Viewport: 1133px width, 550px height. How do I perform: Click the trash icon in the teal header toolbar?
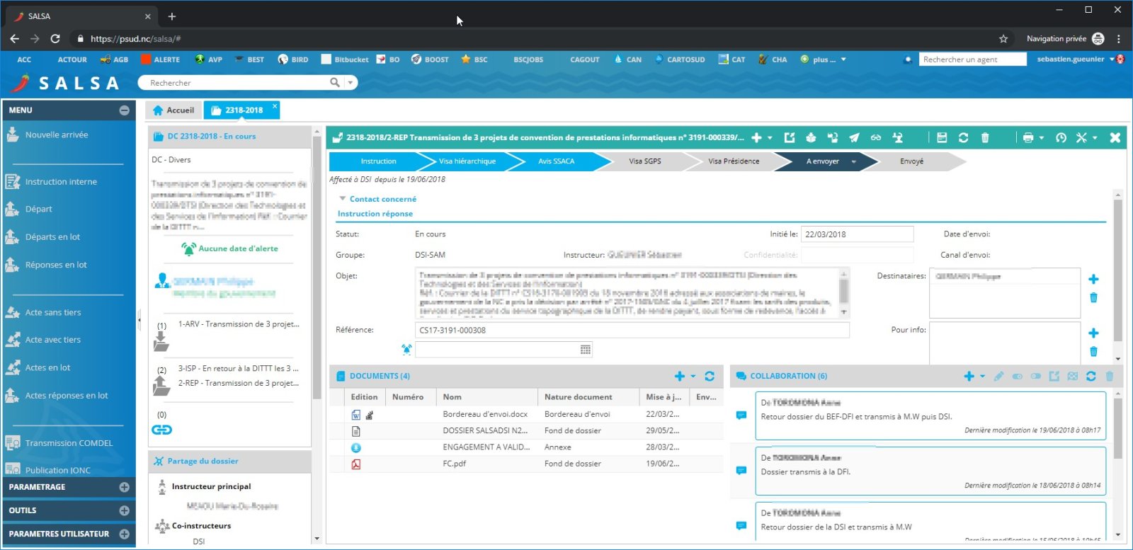[x=985, y=138]
